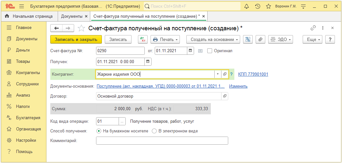Open Контрагенты section in sidebar
Viewport: 342px width, 163px height.
point(28,73)
